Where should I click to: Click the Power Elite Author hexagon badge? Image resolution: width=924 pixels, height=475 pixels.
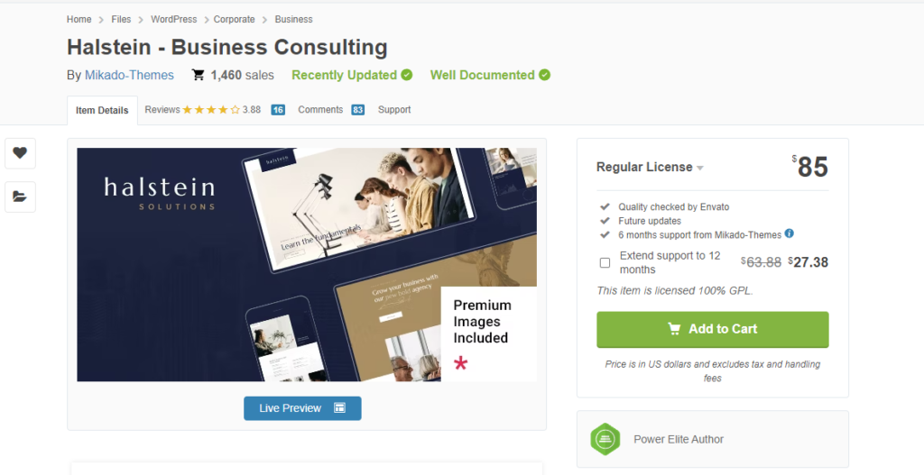[x=605, y=439]
